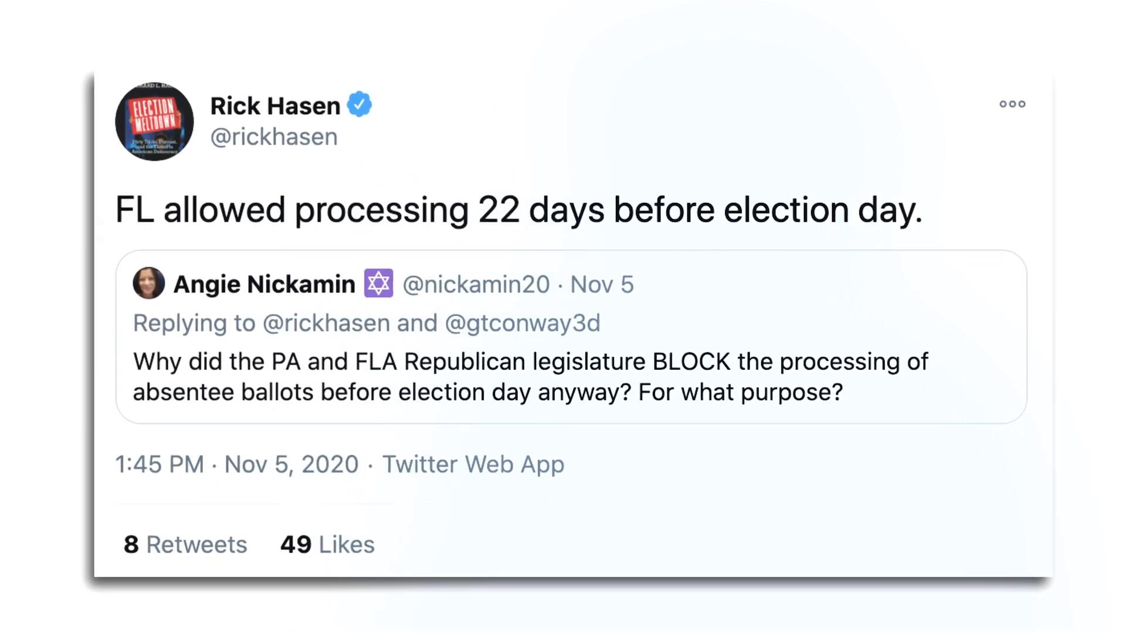Go to the @nickamin20 handle

[x=476, y=285]
